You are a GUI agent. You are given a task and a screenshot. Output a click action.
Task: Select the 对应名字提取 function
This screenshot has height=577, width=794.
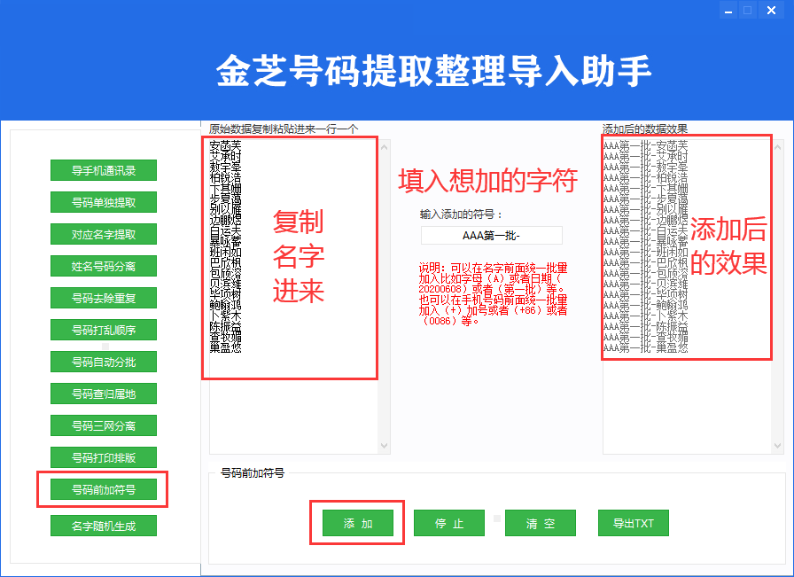pos(104,234)
